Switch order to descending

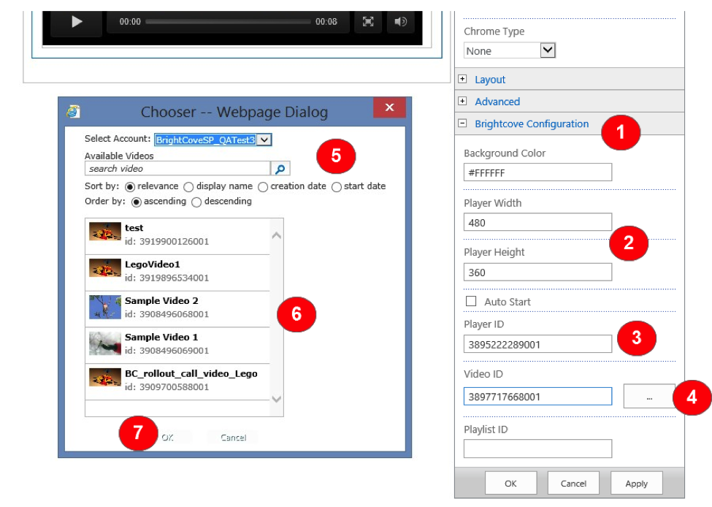pos(196,202)
